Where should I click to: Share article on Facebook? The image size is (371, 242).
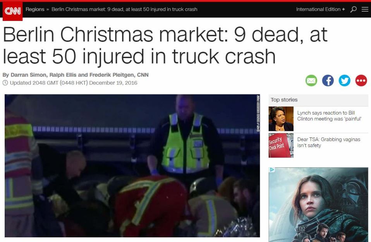(x=328, y=81)
